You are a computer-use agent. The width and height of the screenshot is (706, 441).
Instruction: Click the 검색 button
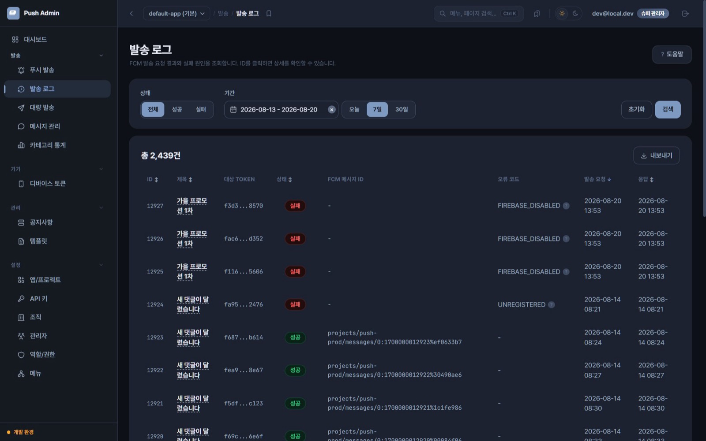[668, 110]
